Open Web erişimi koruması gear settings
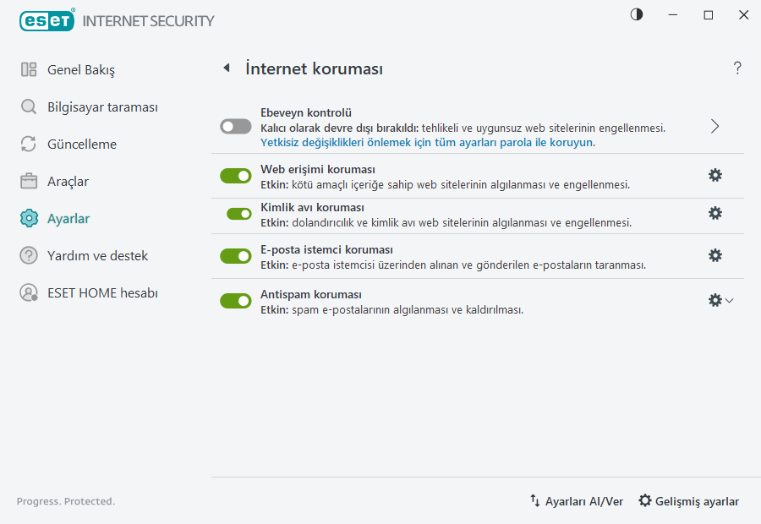The image size is (761, 524). (715, 175)
